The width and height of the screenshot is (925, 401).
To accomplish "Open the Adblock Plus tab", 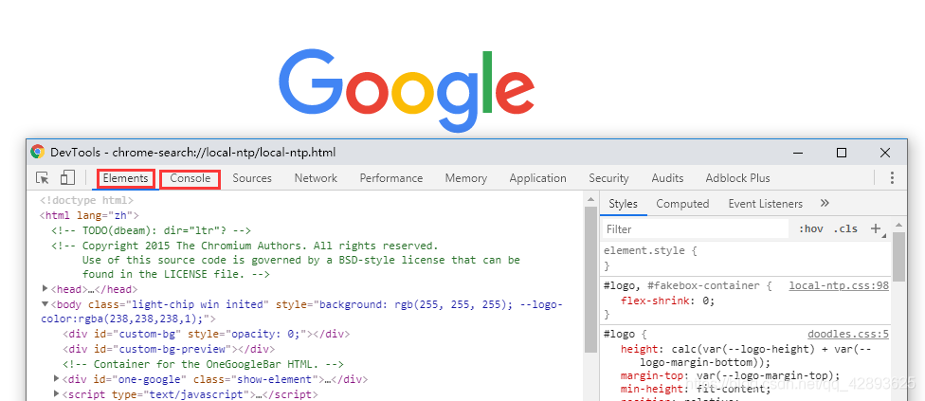I will [x=737, y=178].
